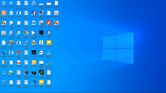Select the video file icon with blue play button
Viewport: 166px width, 93px height.
[x=34, y=23]
